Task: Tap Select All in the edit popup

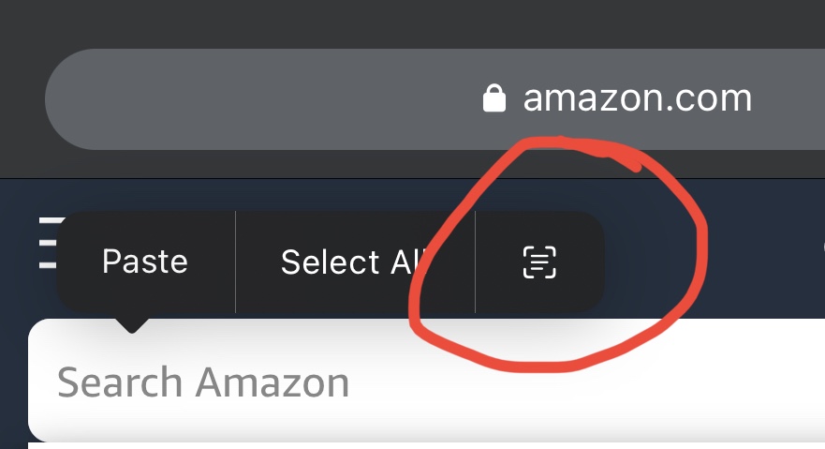Action: pyautogui.click(x=355, y=262)
